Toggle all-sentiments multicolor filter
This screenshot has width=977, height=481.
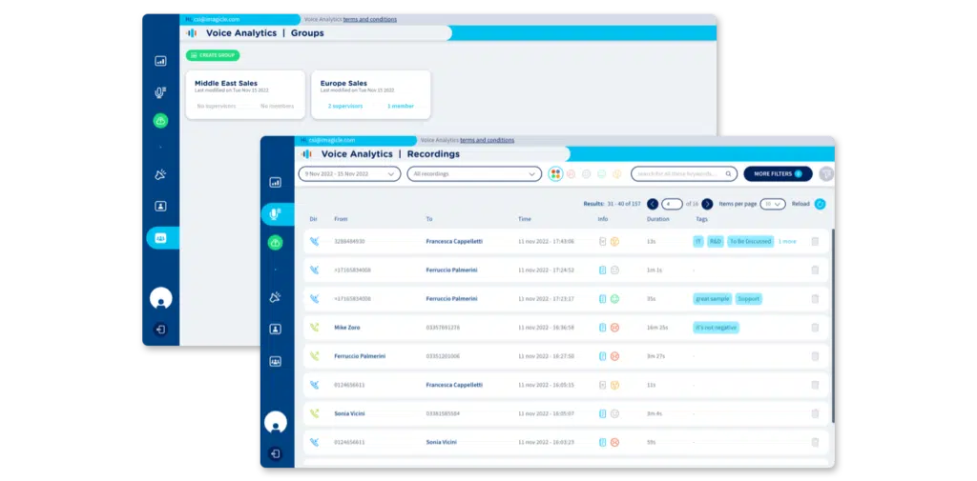coord(555,174)
